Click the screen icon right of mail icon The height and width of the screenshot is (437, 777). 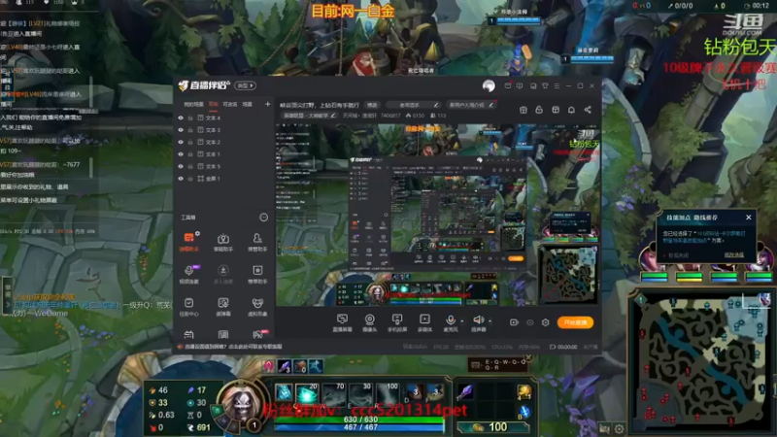[520, 85]
